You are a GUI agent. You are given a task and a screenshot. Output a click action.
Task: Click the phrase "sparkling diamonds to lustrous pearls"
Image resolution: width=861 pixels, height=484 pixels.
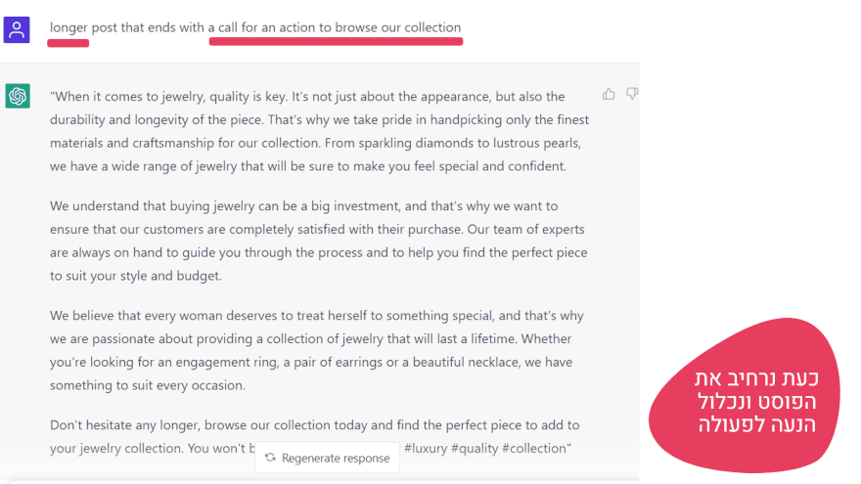point(468,143)
